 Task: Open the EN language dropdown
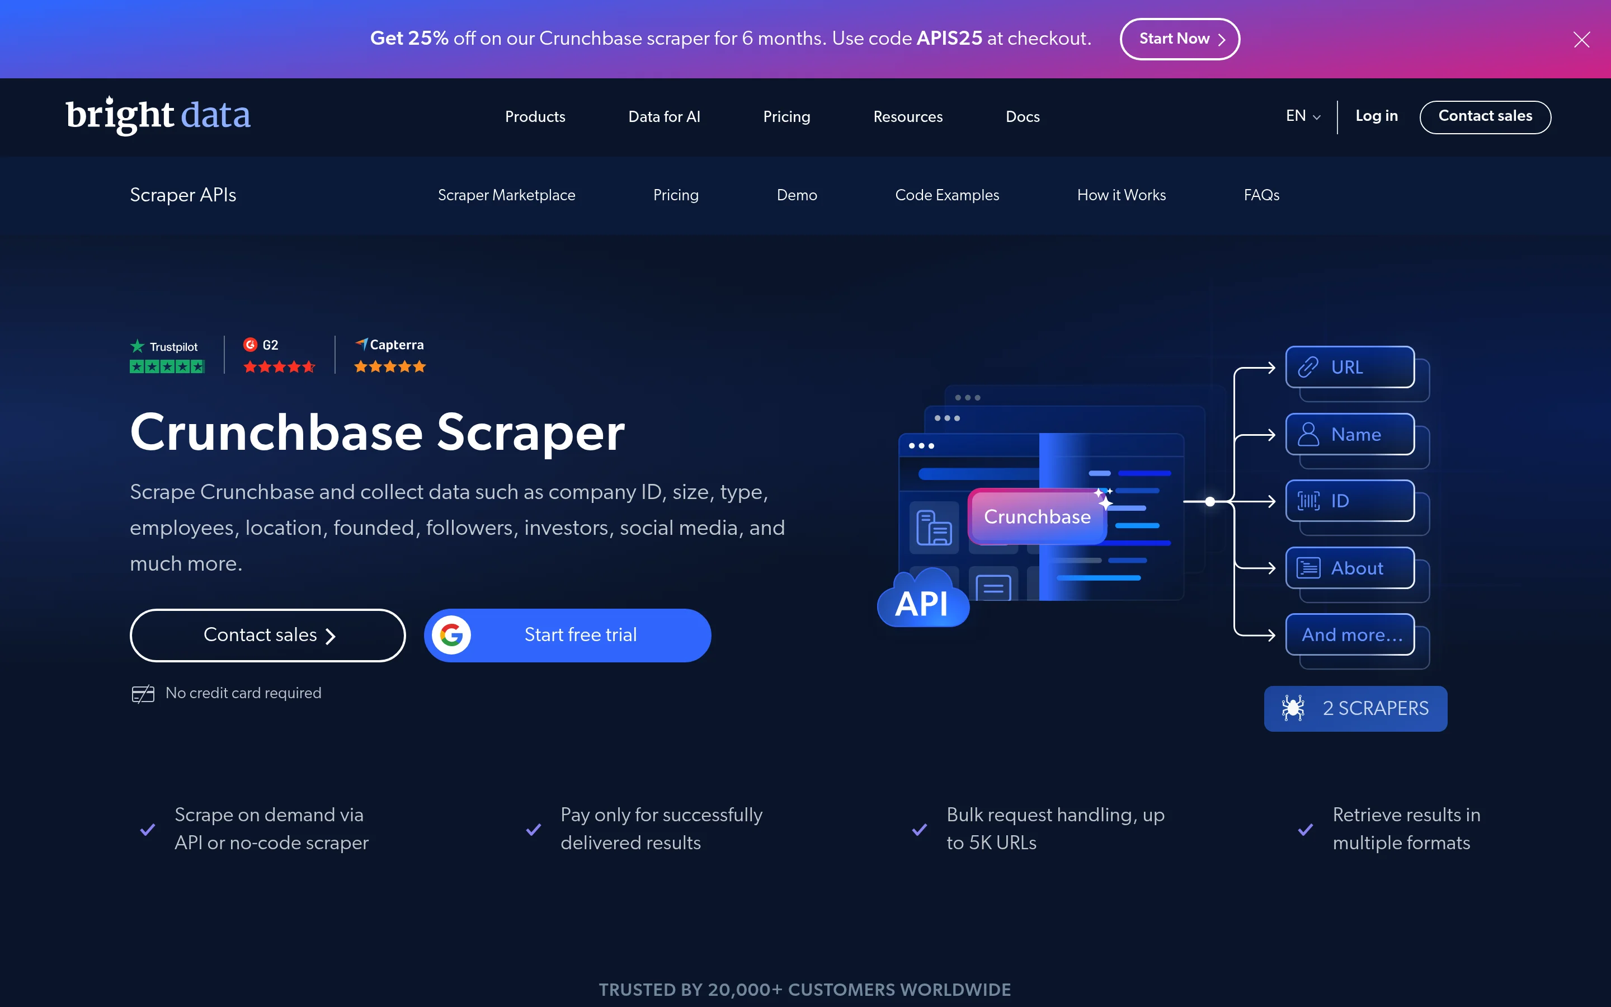[1303, 116]
